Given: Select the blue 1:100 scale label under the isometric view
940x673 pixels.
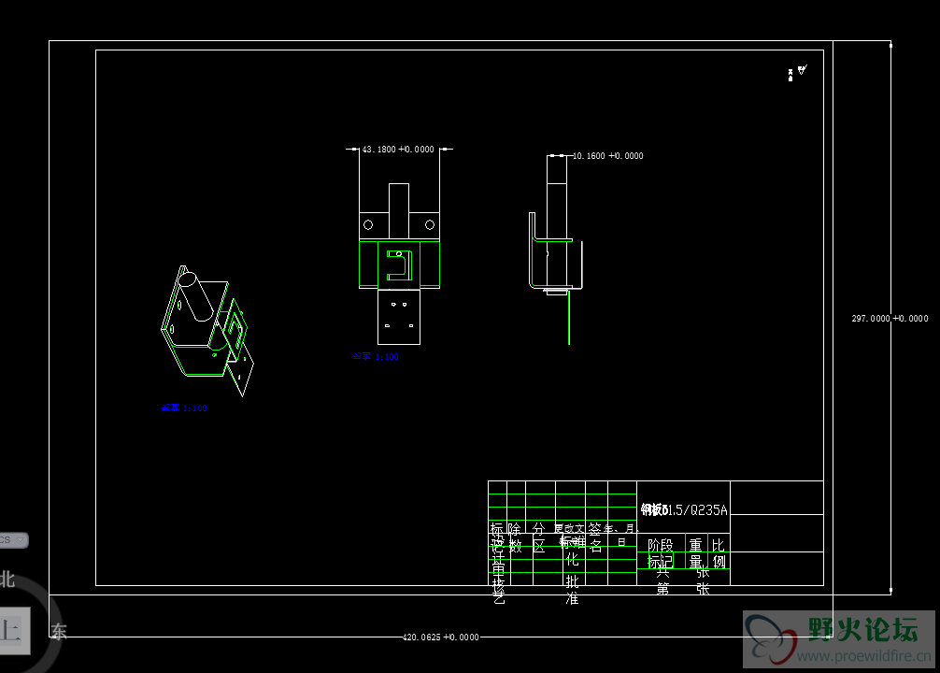Looking at the screenshot, I should coord(184,408).
